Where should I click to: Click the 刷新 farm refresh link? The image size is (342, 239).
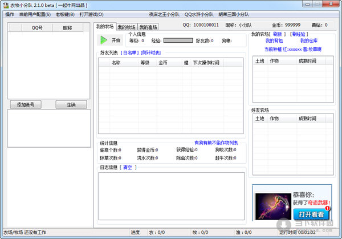[x=278, y=34]
